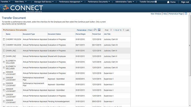Select Cherry Wilson 01/01/2016 document checkbox
The image size is (191, 107).
click(4, 40)
